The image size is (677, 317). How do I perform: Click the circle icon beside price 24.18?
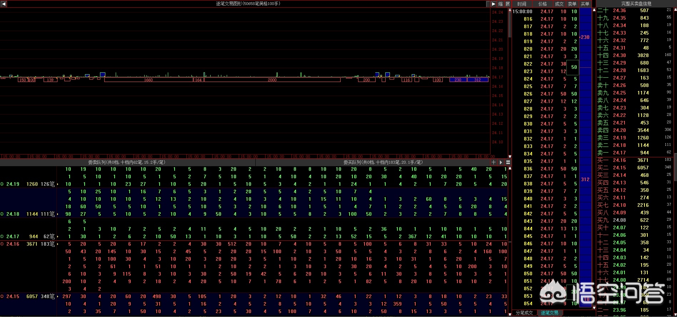coord(2,214)
